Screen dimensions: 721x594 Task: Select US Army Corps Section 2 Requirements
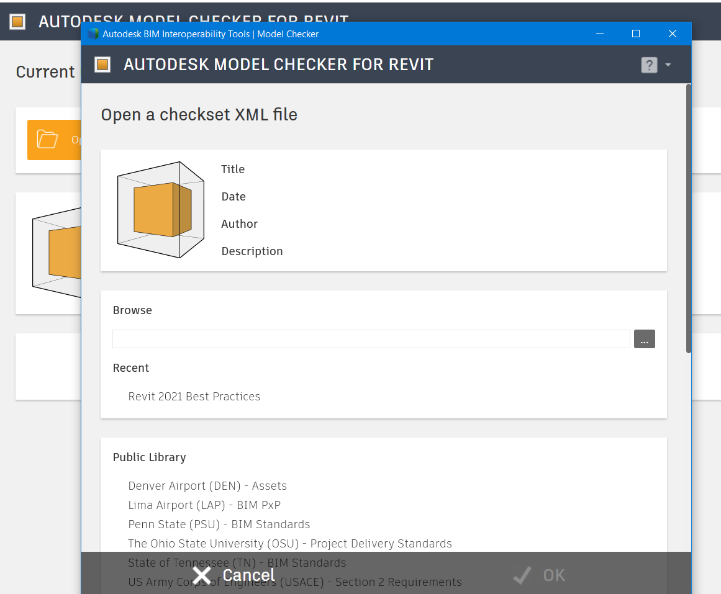(295, 582)
